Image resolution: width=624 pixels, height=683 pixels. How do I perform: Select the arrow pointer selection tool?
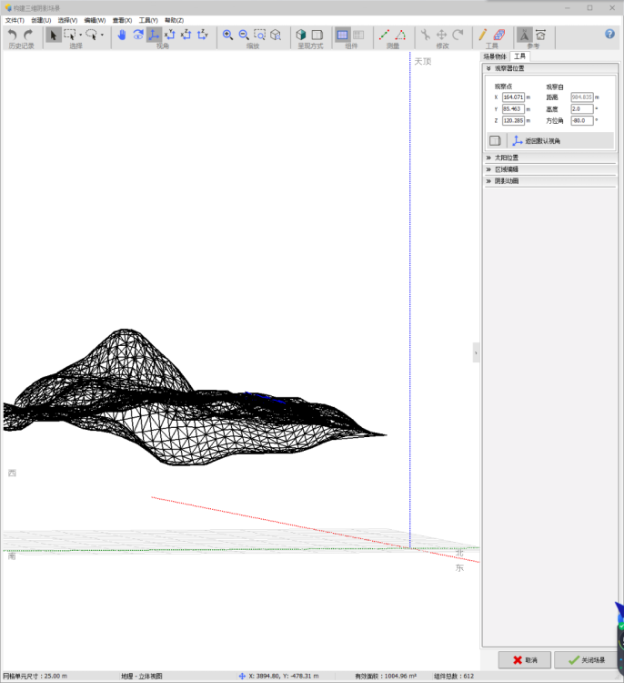53,35
